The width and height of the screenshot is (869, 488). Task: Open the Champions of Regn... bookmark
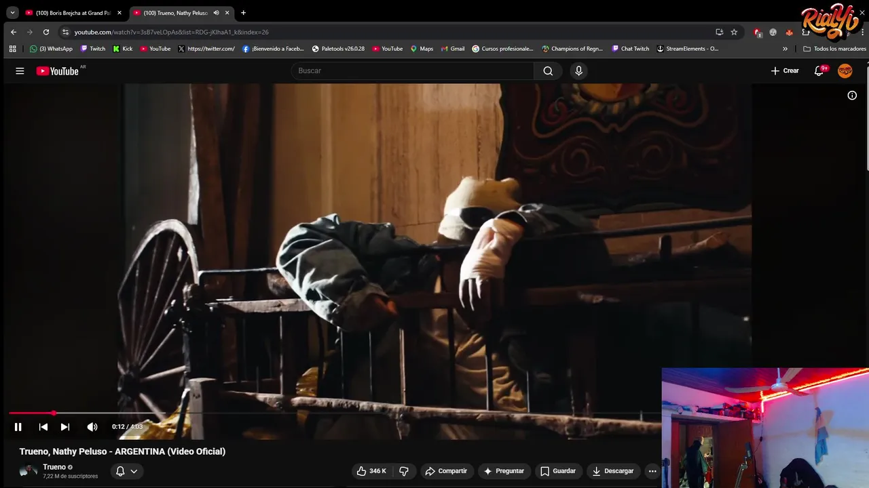click(x=572, y=49)
